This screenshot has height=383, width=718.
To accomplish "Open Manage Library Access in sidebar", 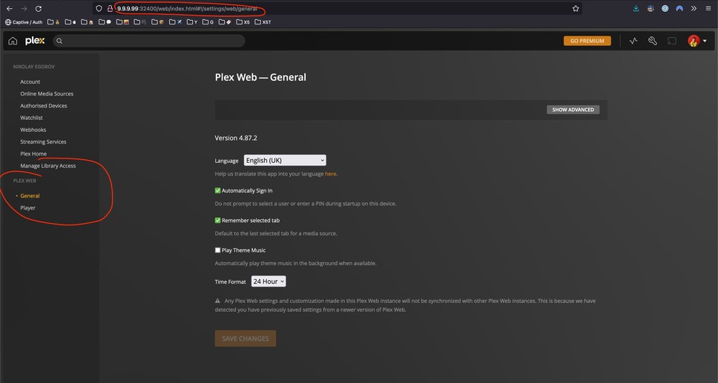I will [48, 166].
